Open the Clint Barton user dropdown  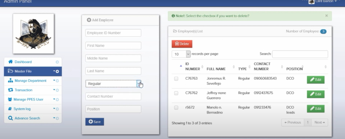326,1
